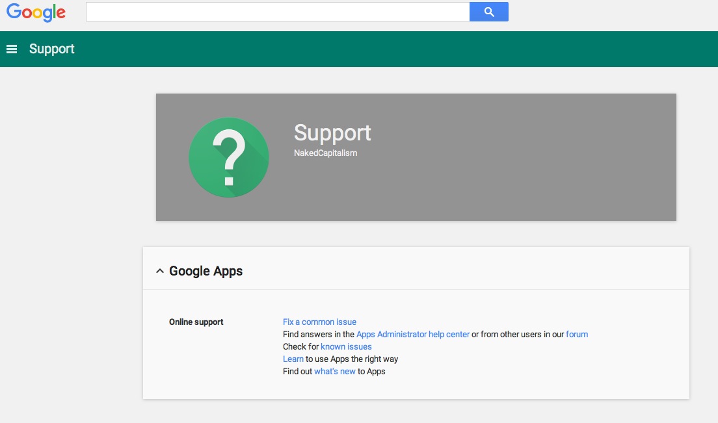The width and height of the screenshot is (718, 423).
Task: Click the Learn link
Action: point(293,359)
